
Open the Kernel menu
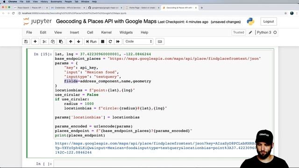(x=106, y=32)
